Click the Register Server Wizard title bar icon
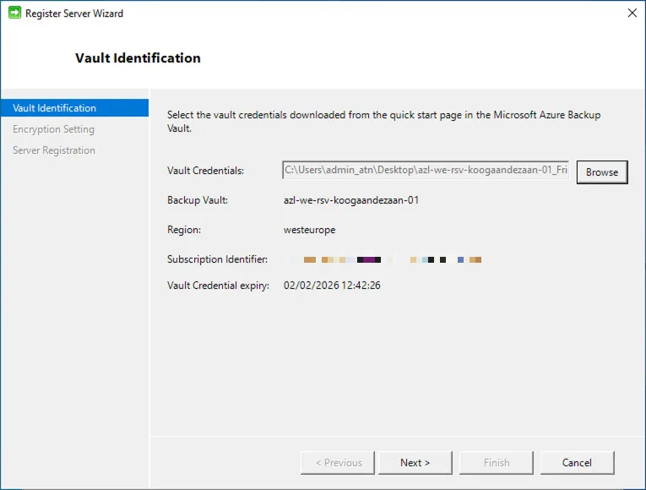The width and height of the screenshot is (646, 490). (14, 14)
